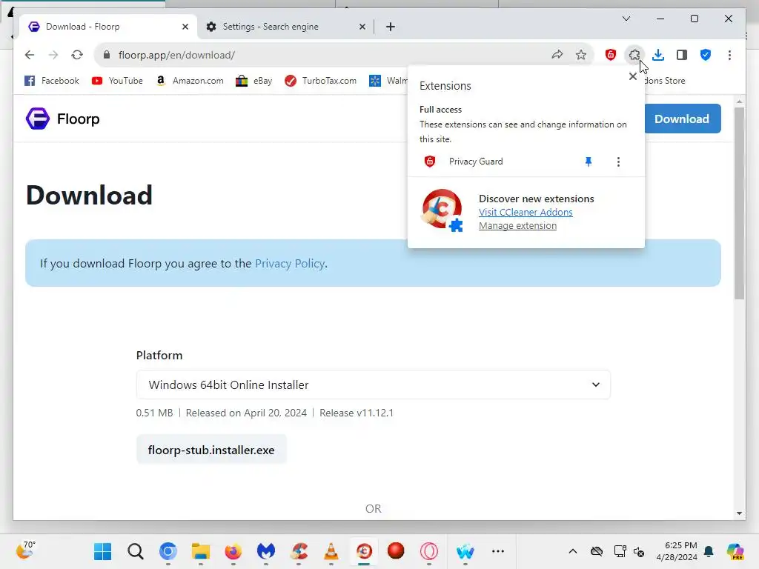The image size is (759, 569).
Task: Open TurboTax.com bookmark
Action: coord(320,80)
